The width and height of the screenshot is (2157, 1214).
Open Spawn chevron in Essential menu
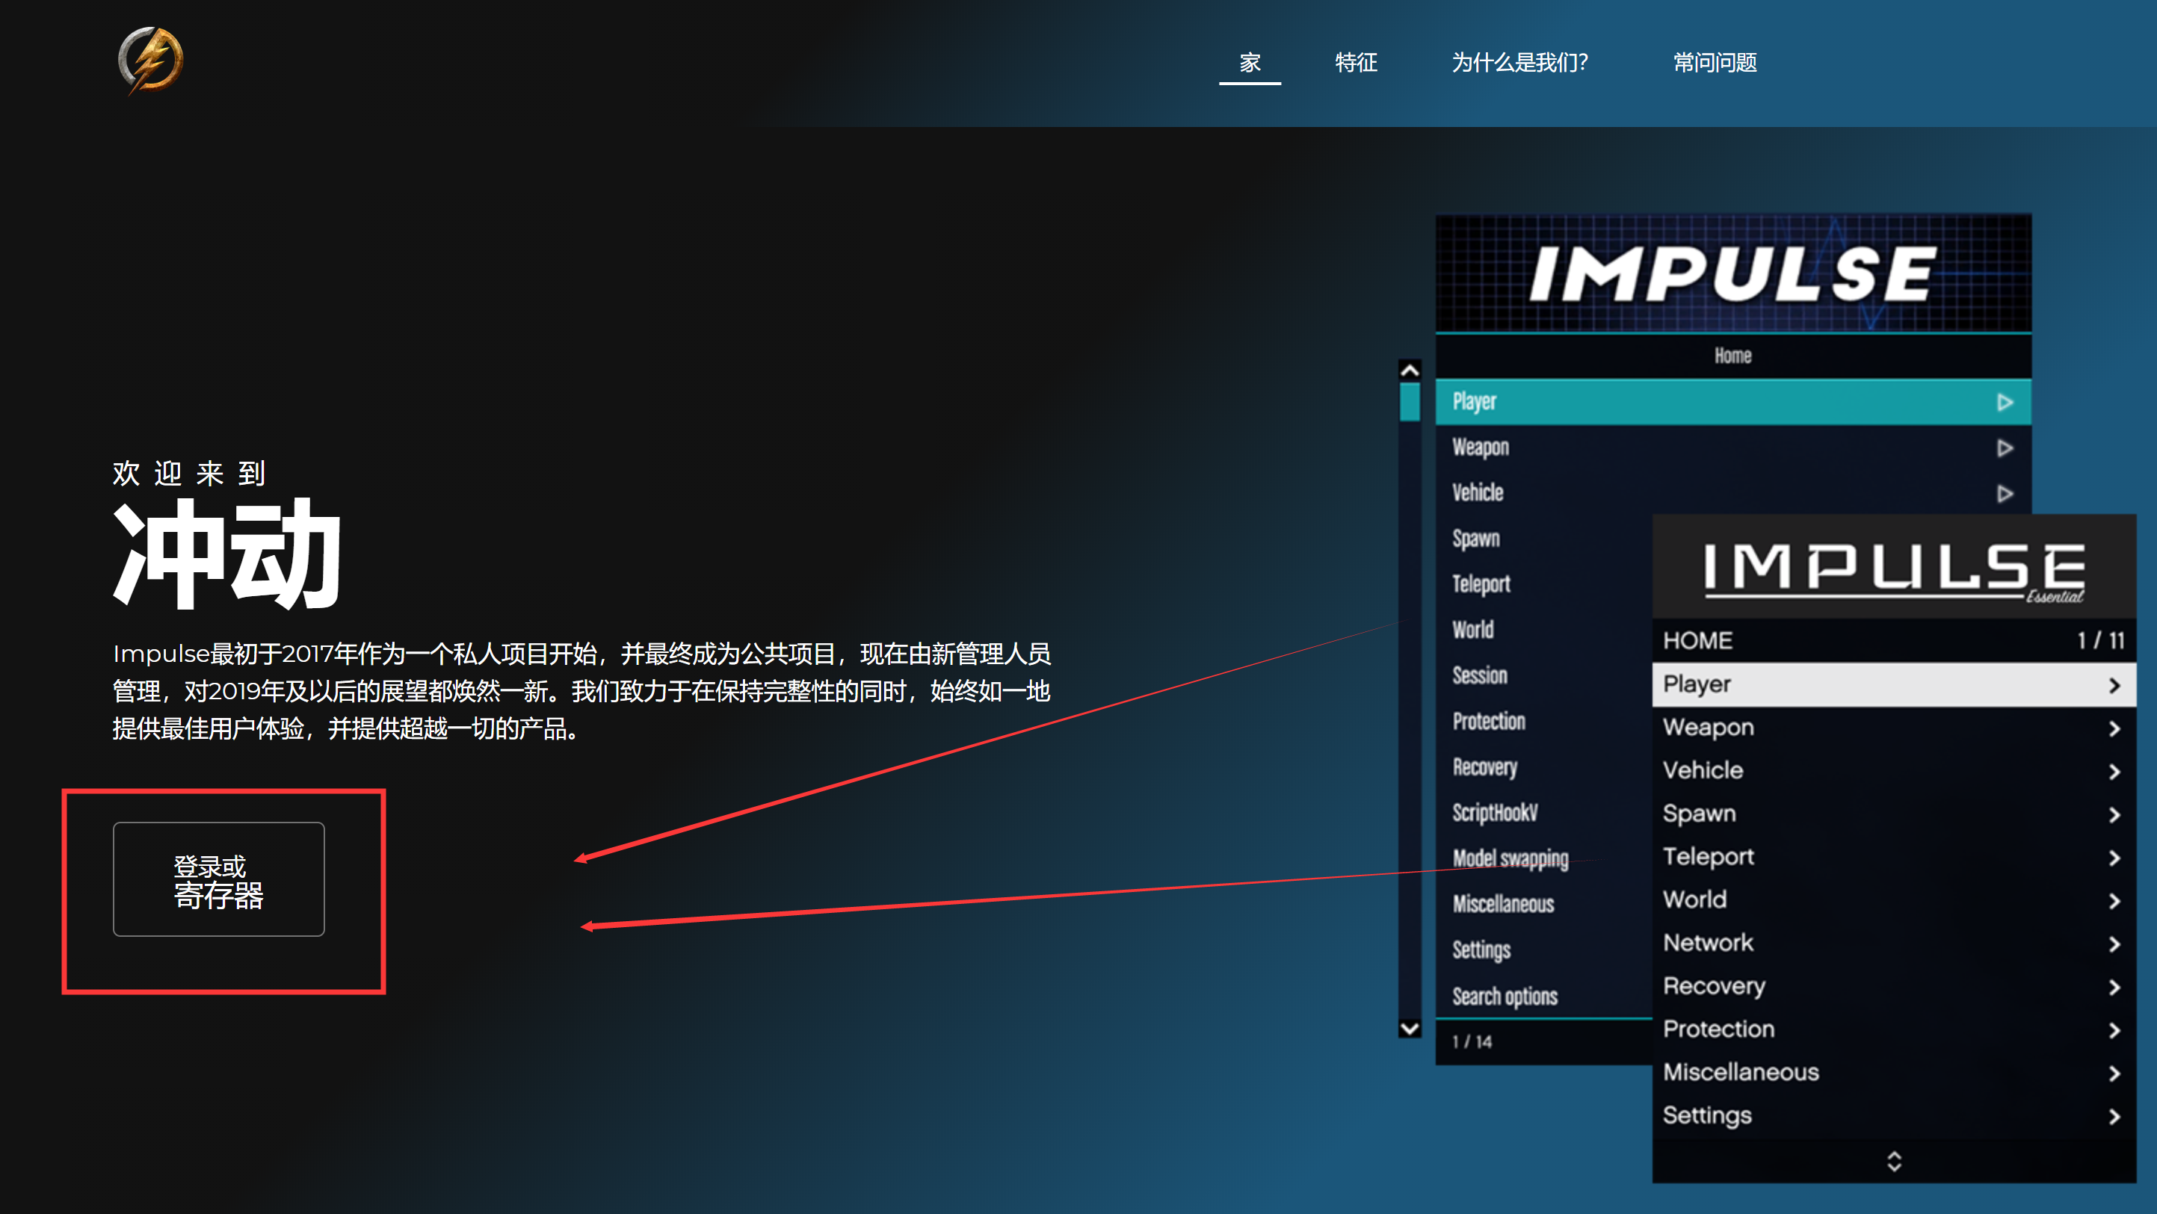coord(2114,816)
